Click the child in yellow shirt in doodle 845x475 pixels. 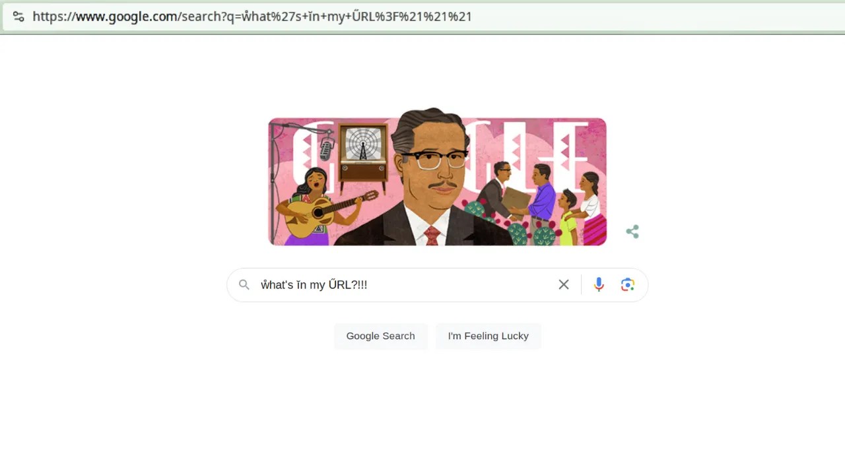click(568, 218)
